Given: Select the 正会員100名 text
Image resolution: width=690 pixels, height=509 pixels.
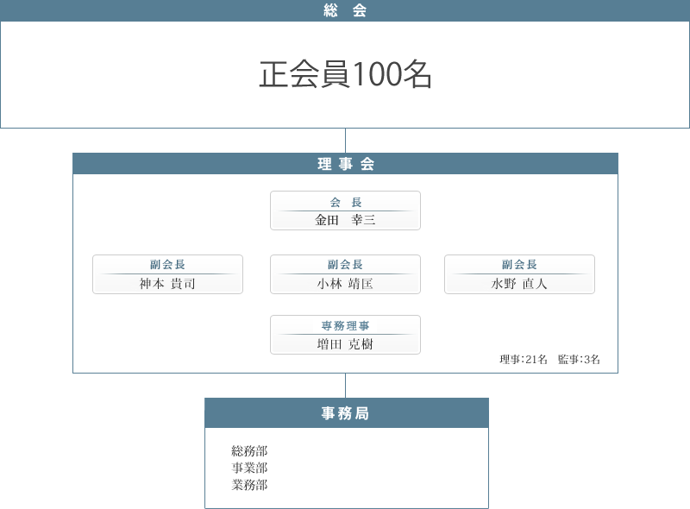Looking at the screenshot, I should point(345,75).
